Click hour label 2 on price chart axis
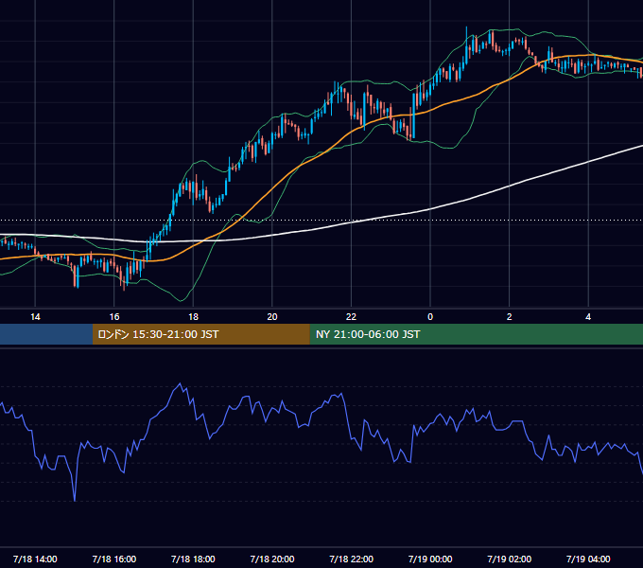 pos(510,317)
